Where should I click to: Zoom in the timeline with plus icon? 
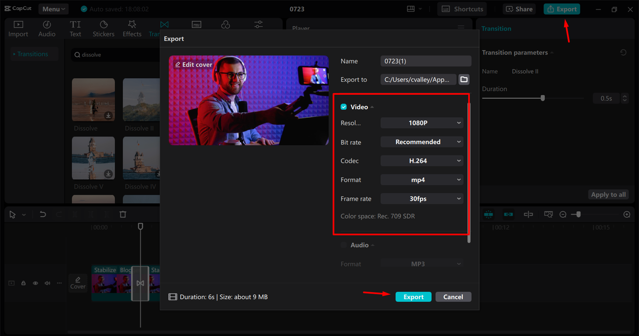(x=627, y=214)
